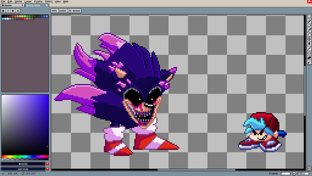Screen dimensions: 312x176
Task: Open the Sprite menu
Action: click(18, 2)
